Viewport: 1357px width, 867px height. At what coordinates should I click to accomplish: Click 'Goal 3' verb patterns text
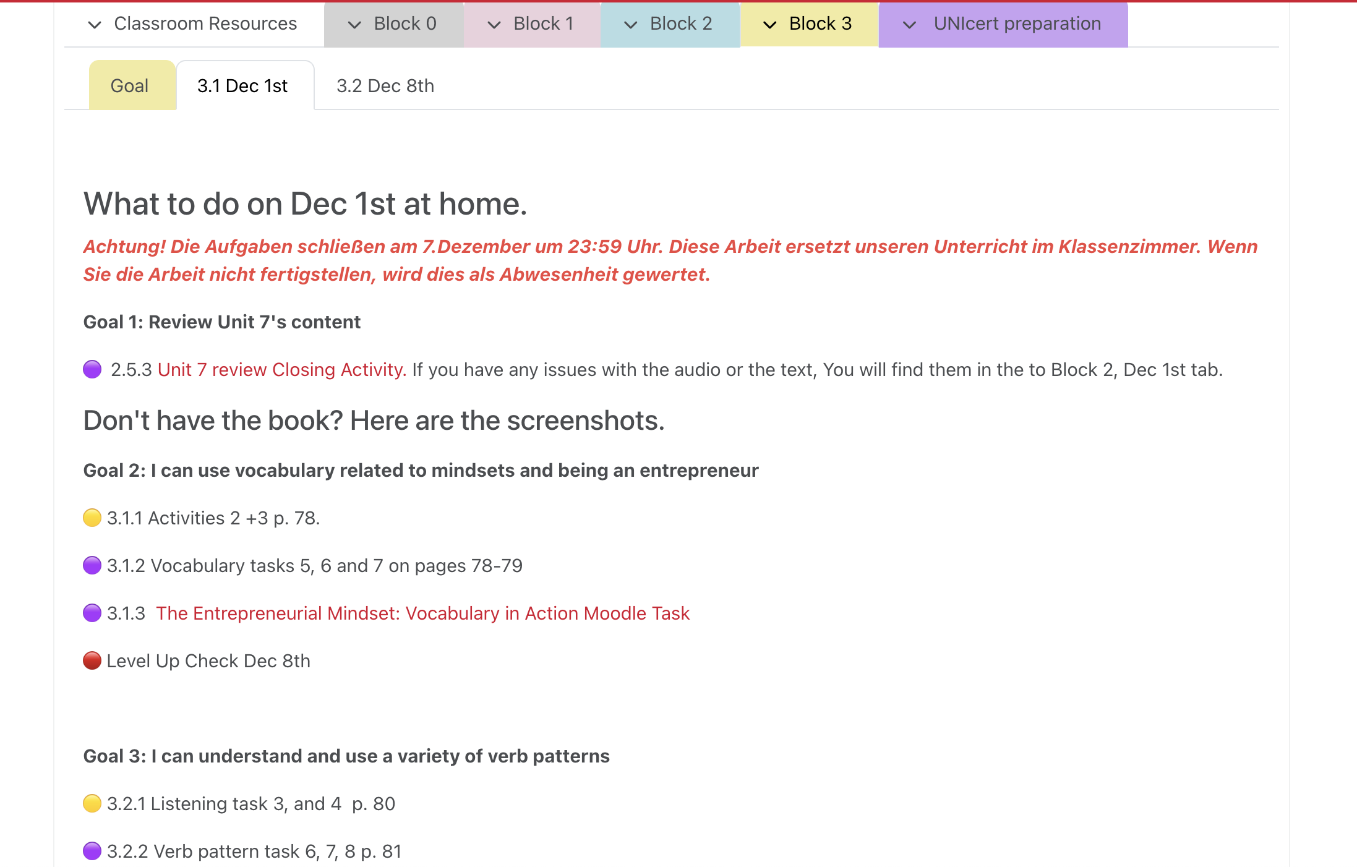(x=347, y=756)
